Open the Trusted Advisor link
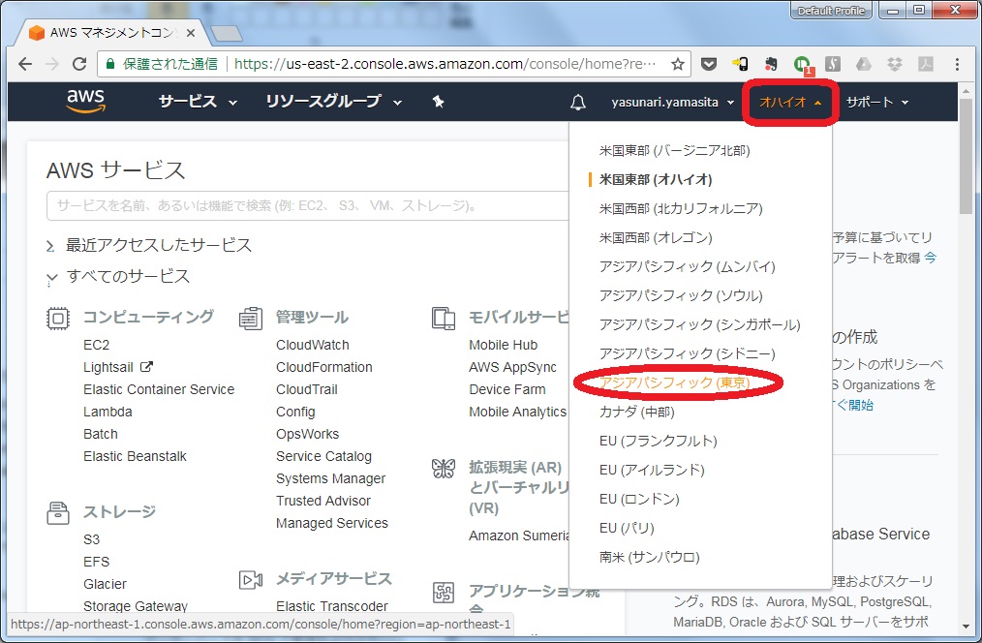This screenshot has width=982, height=643. pyautogui.click(x=323, y=501)
